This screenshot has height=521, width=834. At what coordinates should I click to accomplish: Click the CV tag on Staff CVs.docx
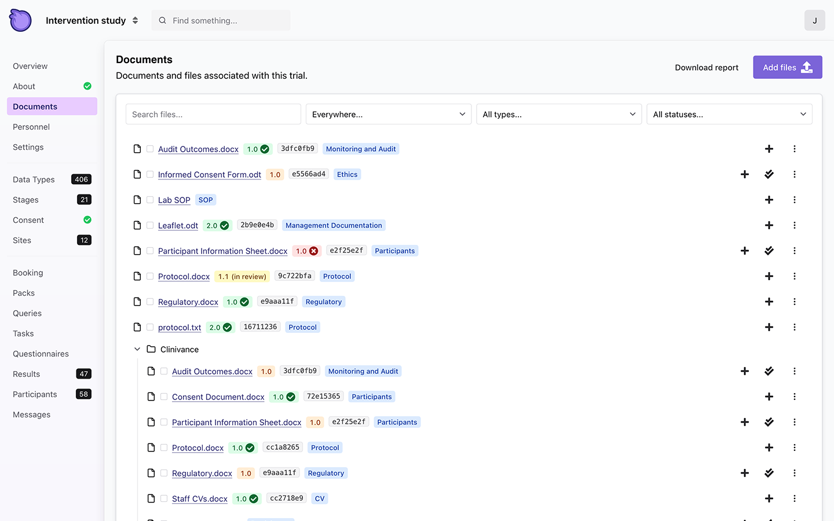point(320,498)
